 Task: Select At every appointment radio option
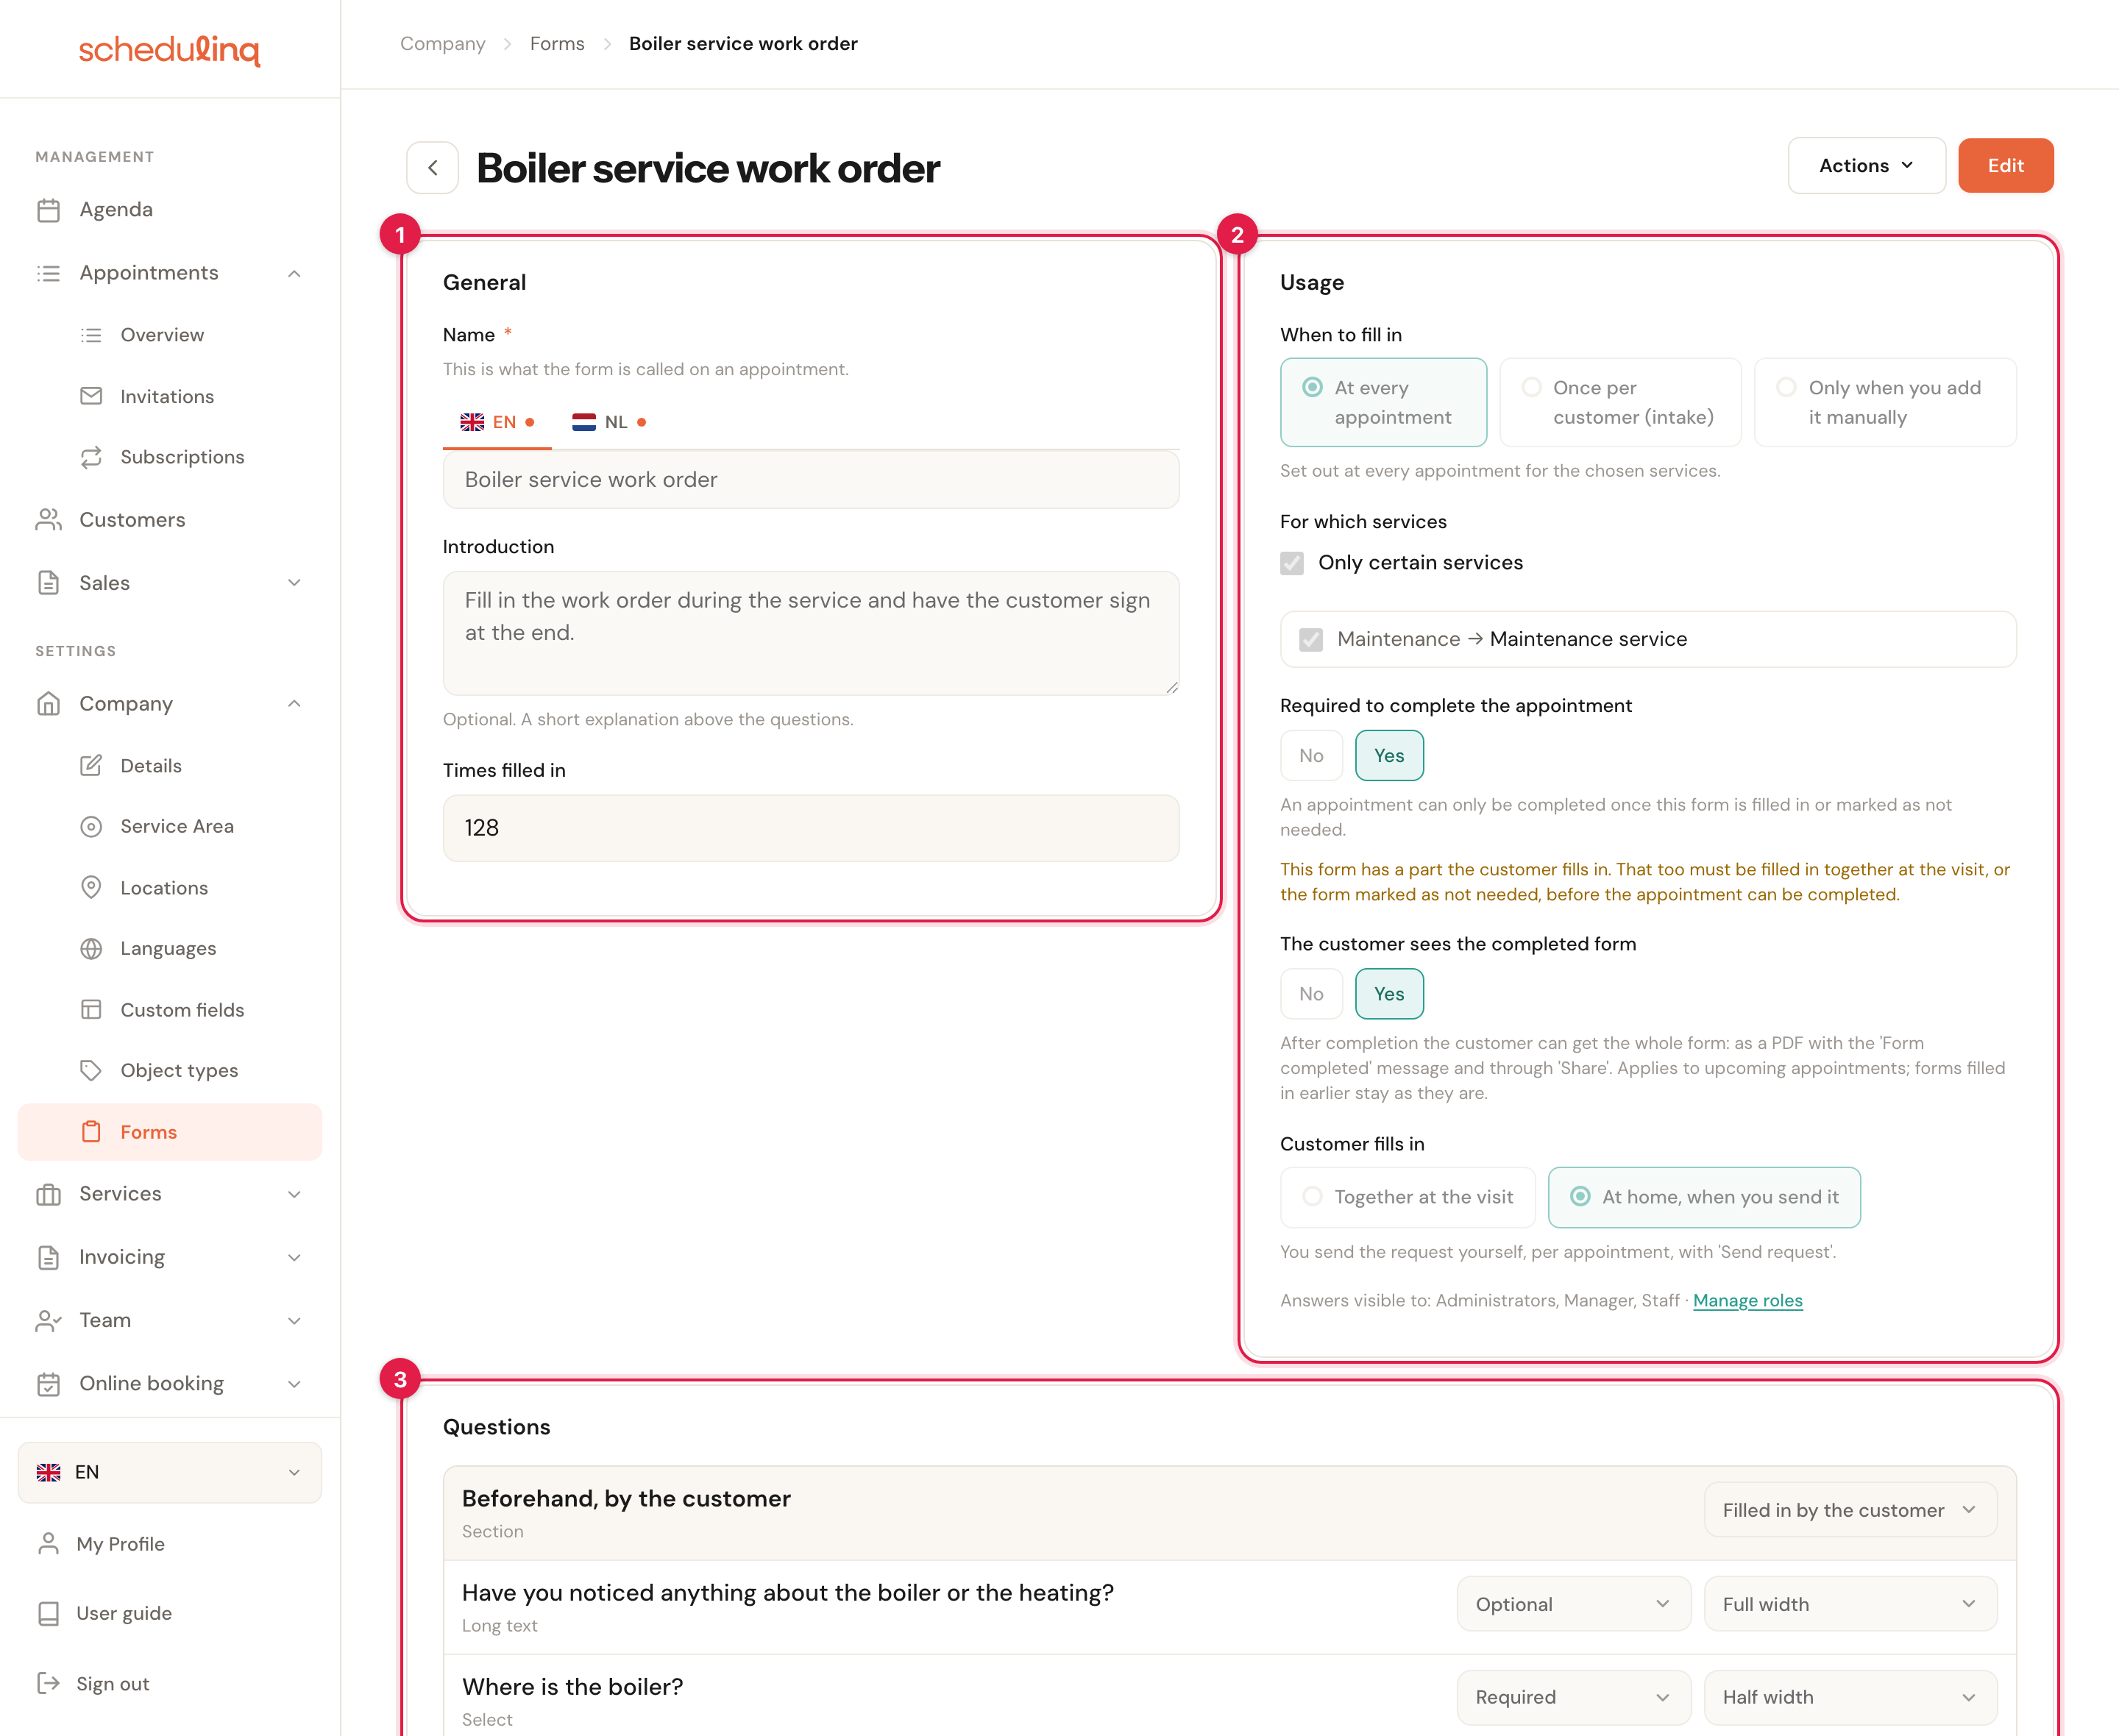(x=1383, y=402)
